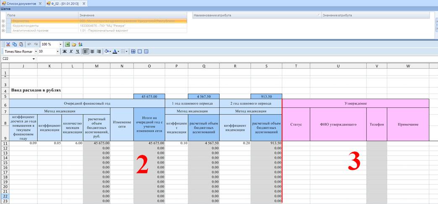Expand the Корреспонденты row
This screenshot has height=204, width=438.
click(x=3, y=26)
